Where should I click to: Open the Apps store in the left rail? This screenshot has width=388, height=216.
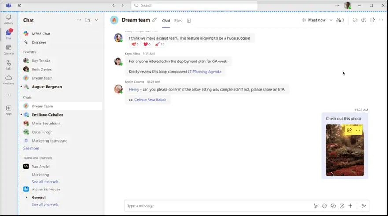click(9, 110)
